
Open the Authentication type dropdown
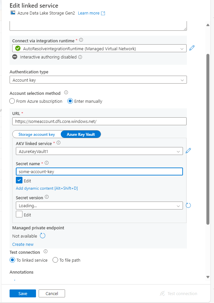tap(98, 80)
